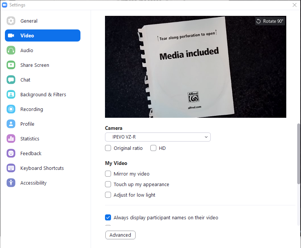Screen dimensions: 301x248
Task: Check Touch up my appearance
Action: (108, 185)
